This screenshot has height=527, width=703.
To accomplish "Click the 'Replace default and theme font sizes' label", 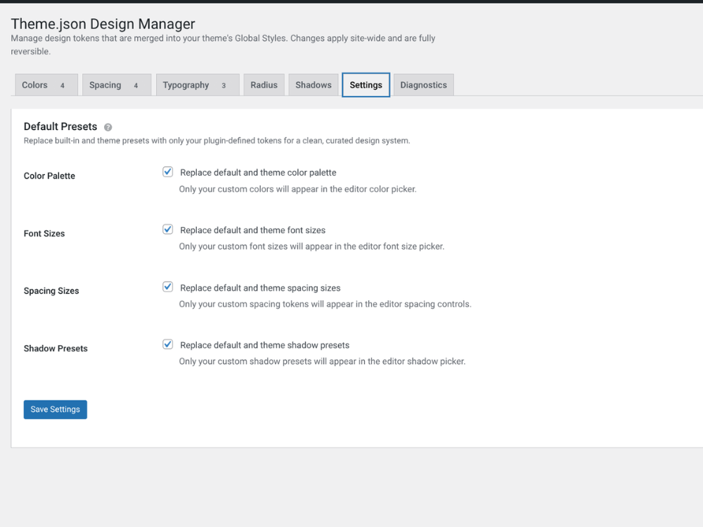I will [252, 230].
